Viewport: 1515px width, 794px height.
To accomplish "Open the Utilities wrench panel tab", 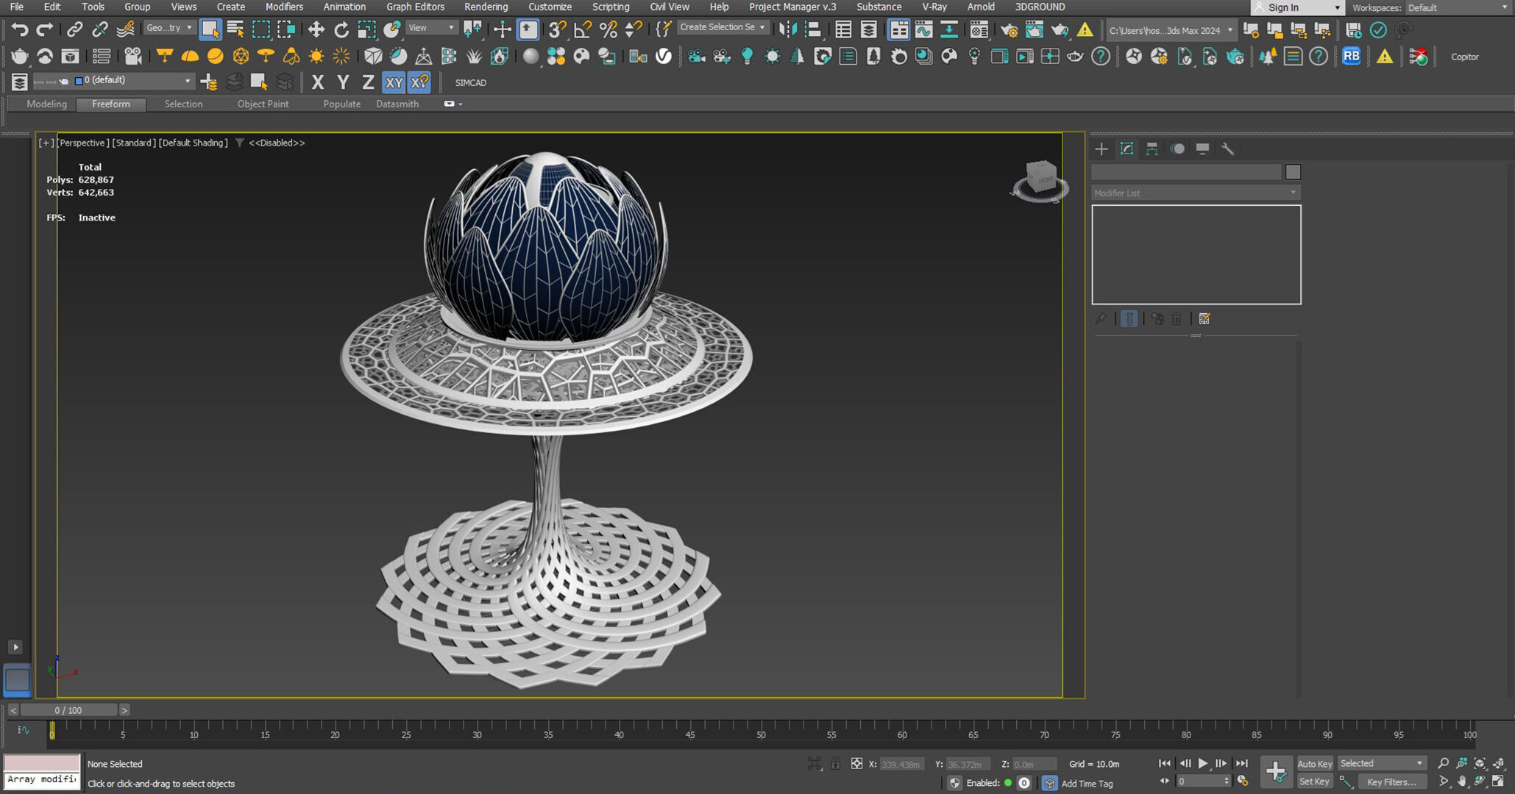I will point(1227,149).
